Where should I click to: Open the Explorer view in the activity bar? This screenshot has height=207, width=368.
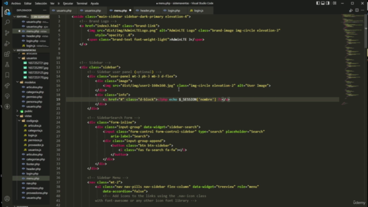coord(7,12)
